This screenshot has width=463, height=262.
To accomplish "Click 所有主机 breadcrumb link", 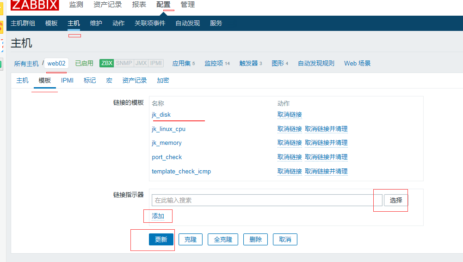I will click(x=26, y=64).
